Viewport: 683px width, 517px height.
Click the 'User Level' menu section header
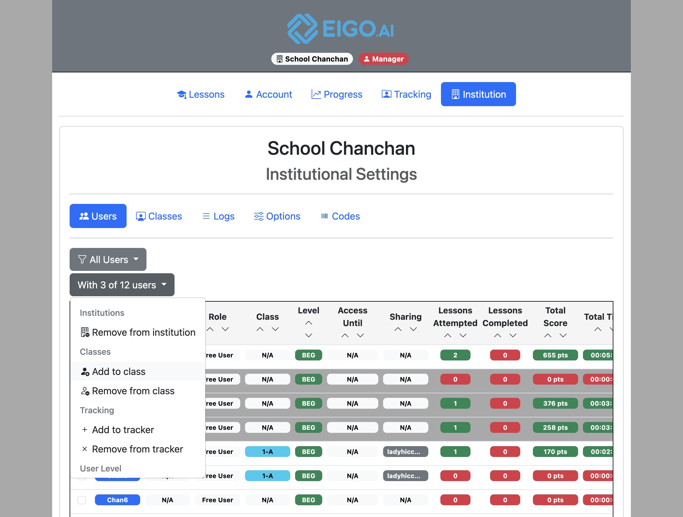pos(100,468)
